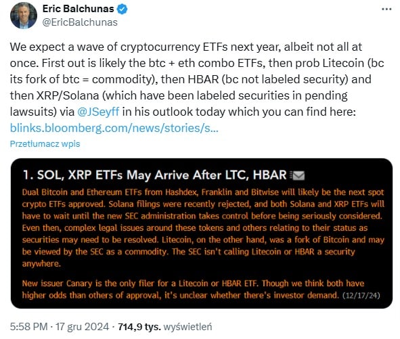The width and height of the screenshot is (400, 339).
Task: Click the Dual Bitcoin and Ethereum ETFs paragraph
Action: click(x=203, y=228)
